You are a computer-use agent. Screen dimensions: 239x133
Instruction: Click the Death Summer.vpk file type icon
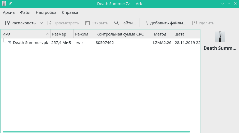(x=9, y=42)
